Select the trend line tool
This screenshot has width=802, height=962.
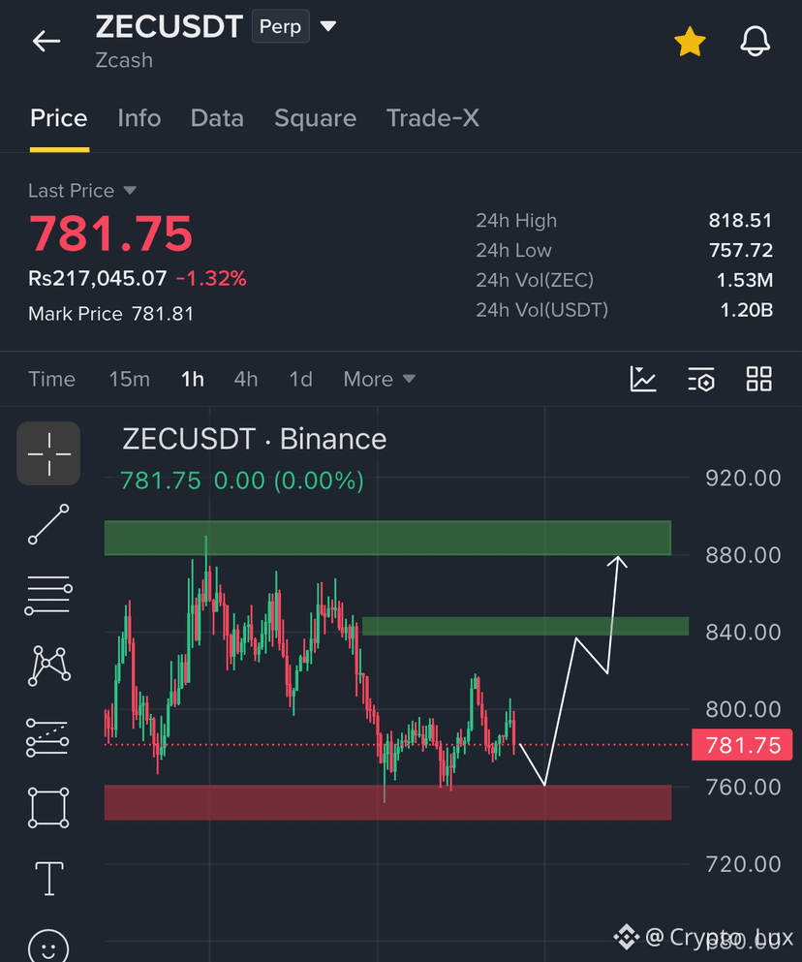tap(48, 524)
